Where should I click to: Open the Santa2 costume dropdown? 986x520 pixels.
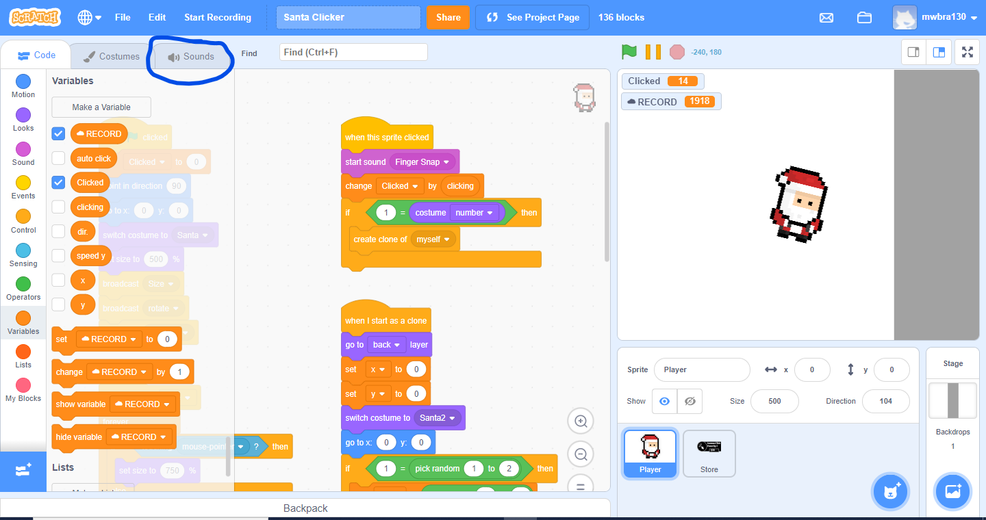pos(438,418)
